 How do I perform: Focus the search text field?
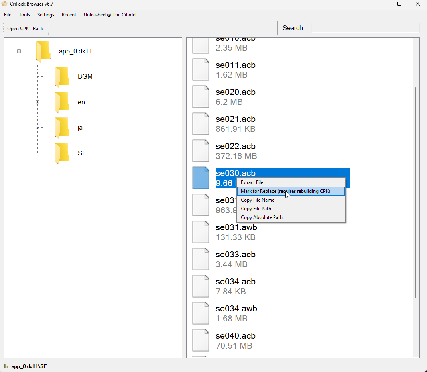[x=365, y=28]
